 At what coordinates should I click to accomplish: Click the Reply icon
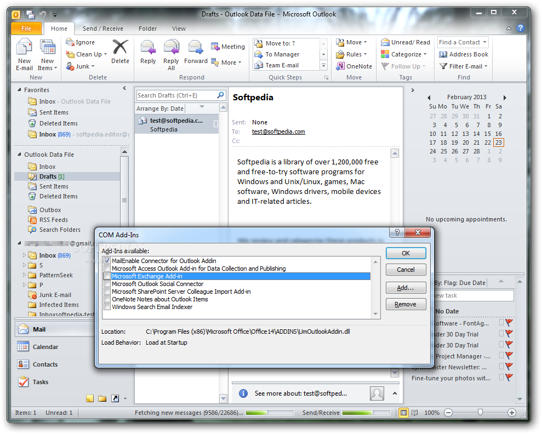(148, 47)
